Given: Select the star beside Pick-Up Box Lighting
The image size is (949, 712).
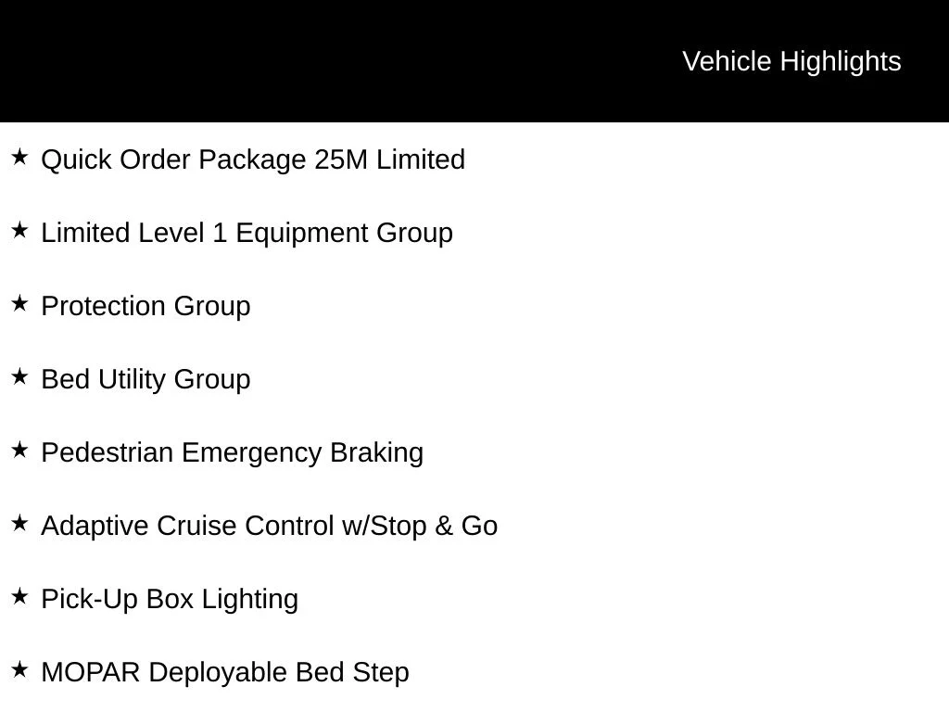Looking at the screenshot, I should tap(19, 597).
